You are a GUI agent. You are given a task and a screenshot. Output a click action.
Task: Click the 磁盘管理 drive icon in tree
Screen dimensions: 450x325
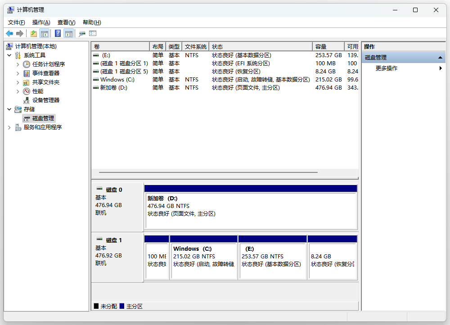(27, 118)
